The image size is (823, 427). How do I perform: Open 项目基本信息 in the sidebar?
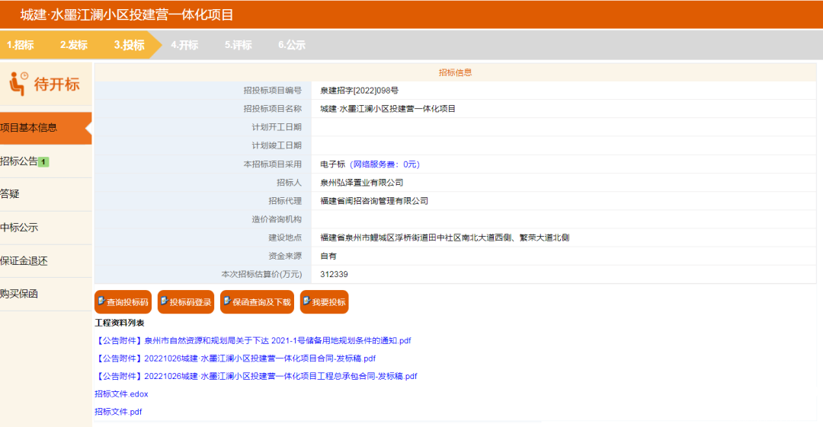pyautogui.click(x=46, y=128)
